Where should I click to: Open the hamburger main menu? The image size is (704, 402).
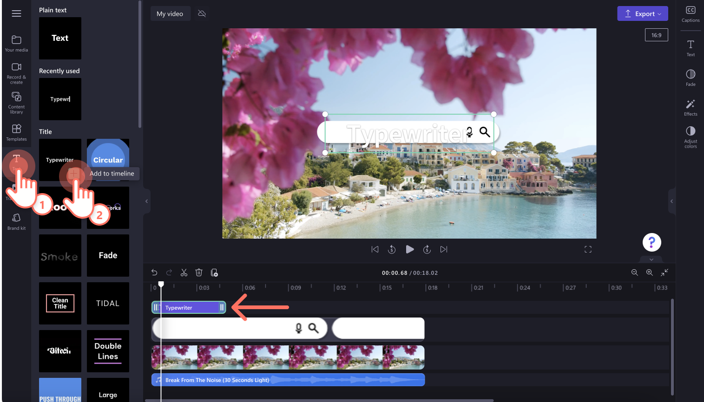tap(16, 13)
